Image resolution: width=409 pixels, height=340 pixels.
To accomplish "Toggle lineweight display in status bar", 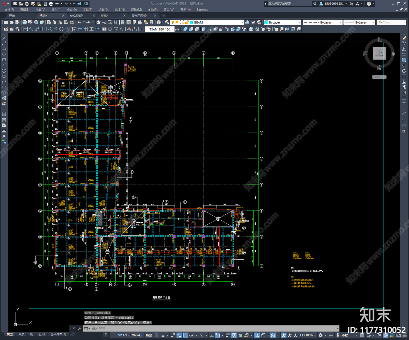I will click(228, 335).
